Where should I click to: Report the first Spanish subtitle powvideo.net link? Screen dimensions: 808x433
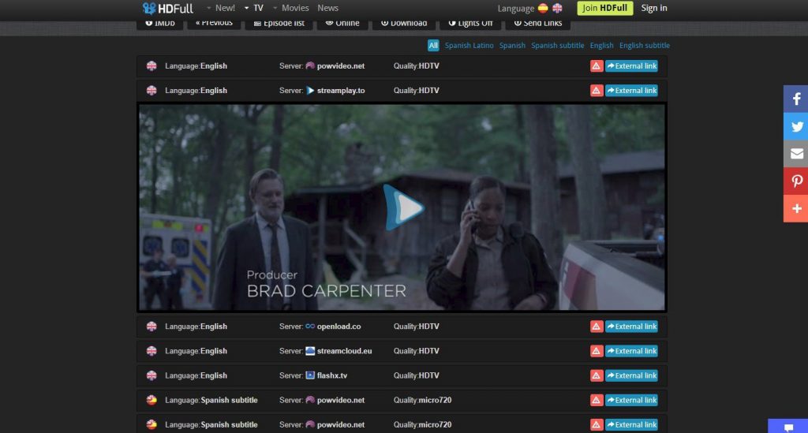pyautogui.click(x=597, y=400)
